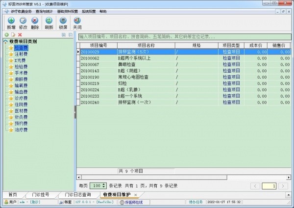Sort by 项目名称 column header
This screenshot has height=208, width=294.
(146, 45)
